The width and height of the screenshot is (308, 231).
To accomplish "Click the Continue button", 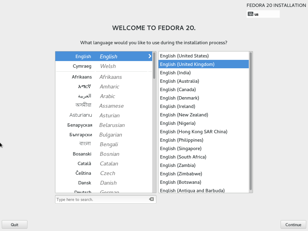I will [x=293, y=224].
